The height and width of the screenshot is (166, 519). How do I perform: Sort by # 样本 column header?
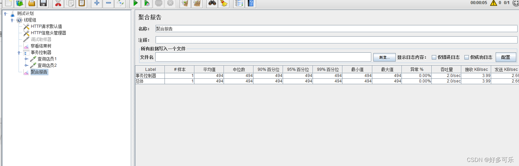click(x=180, y=69)
